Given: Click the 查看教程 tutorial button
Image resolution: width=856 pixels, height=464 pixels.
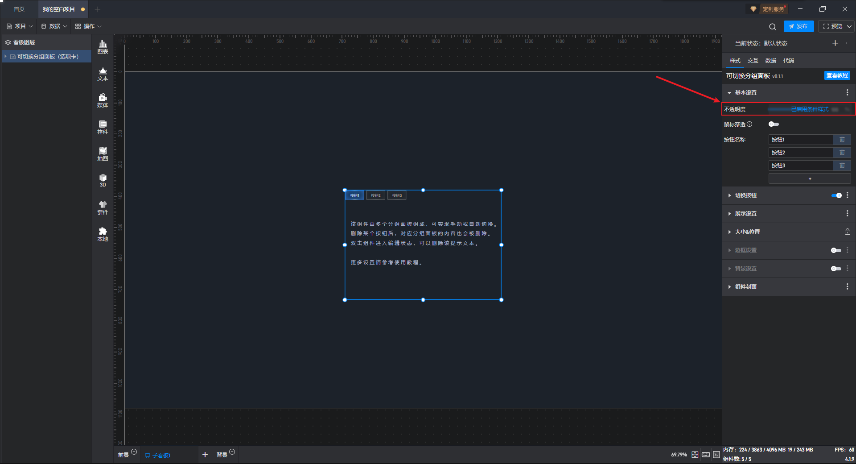Looking at the screenshot, I should pos(837,76).
